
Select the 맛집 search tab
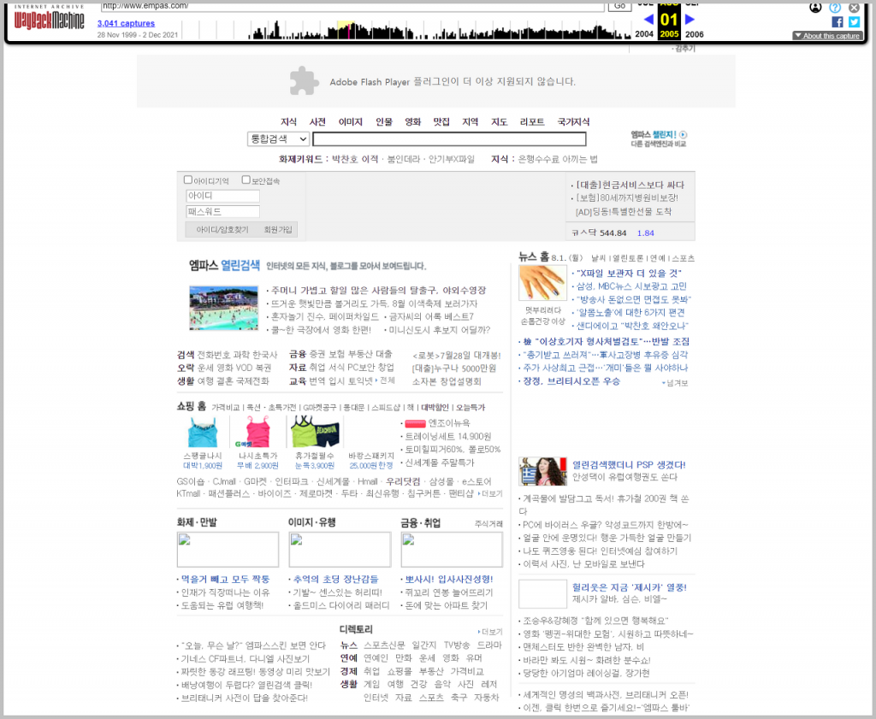pos(441,121)
